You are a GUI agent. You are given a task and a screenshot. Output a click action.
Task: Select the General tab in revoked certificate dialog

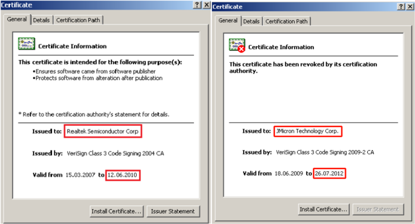pyautogui.click(x=228, y=21)
